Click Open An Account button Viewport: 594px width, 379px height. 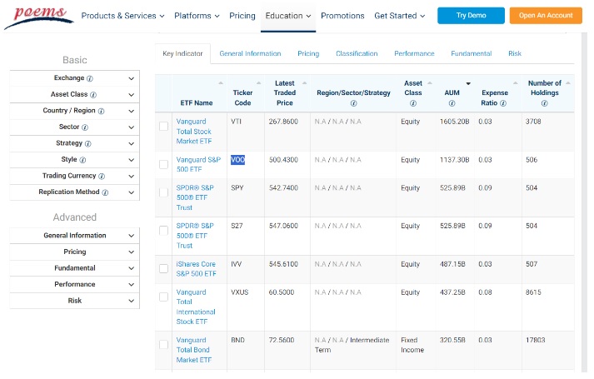click(546, 16)
